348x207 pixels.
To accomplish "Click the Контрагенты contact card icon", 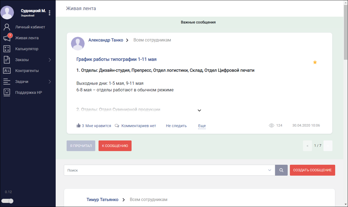I will [x=7, y=71].
